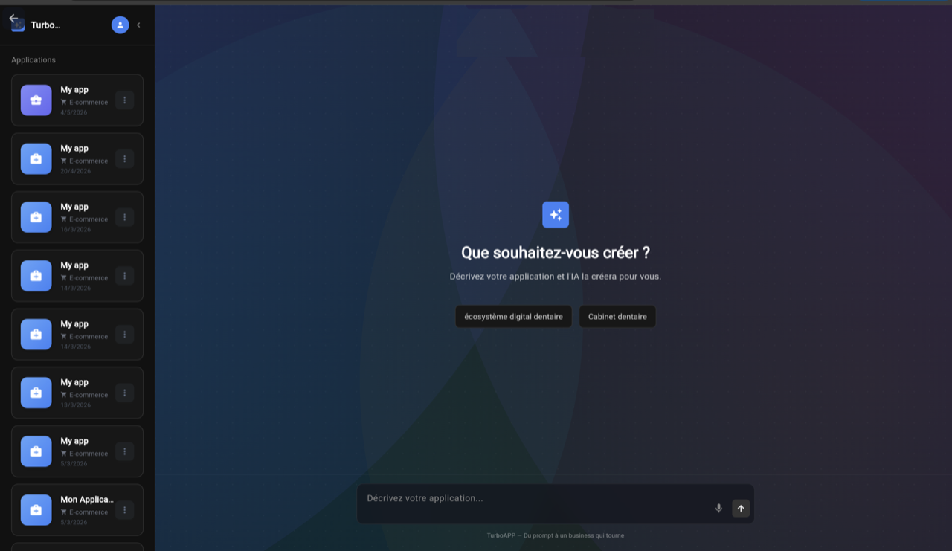Click the TurboAPP logo in the sidebar header

(18, 25)
